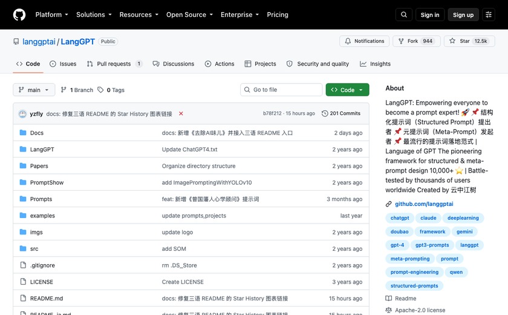This screenshot has height=315, width=508.
Task: Open the structured-prompts topic tag
Action: click(x=414, y=286)
